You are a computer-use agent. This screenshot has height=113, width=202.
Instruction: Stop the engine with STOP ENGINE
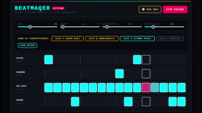point(175,9)
